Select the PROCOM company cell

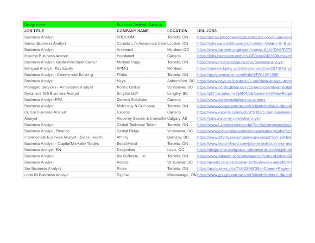pyautogui.click(x=141, y=37)
